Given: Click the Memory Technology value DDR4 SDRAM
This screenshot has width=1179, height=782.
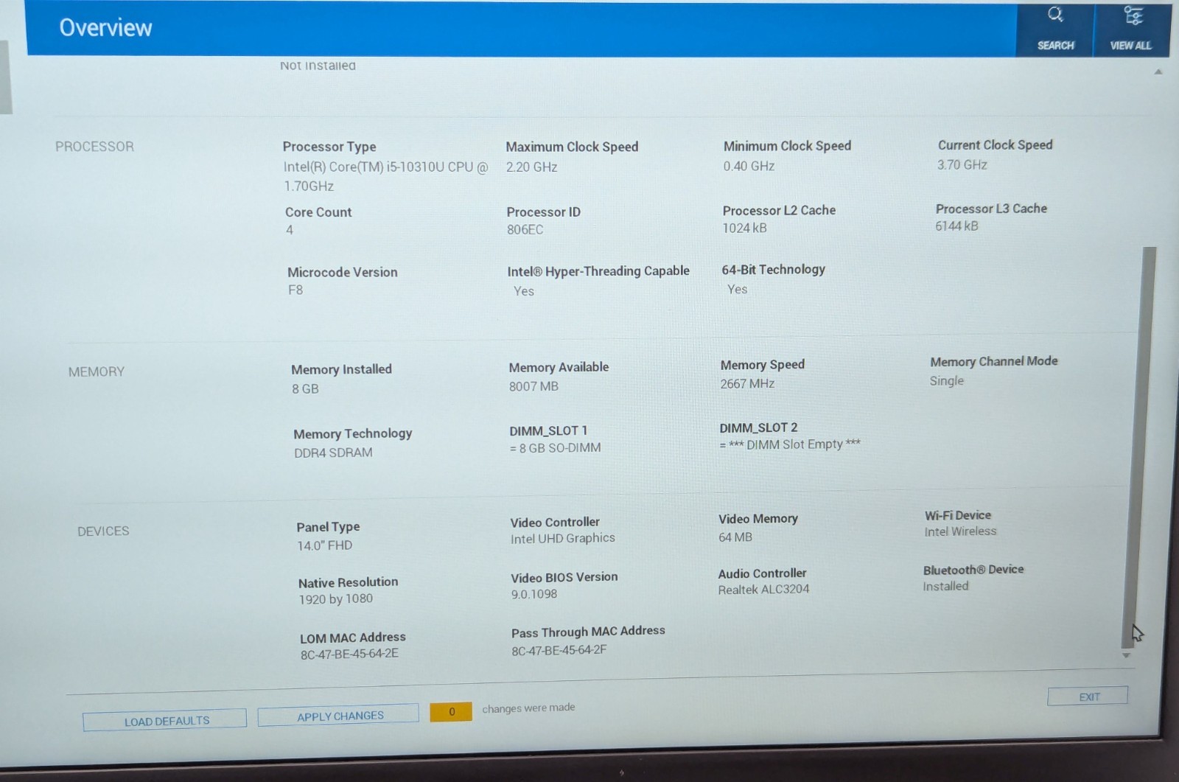Looking at the screenshot, I should point(333,453).
